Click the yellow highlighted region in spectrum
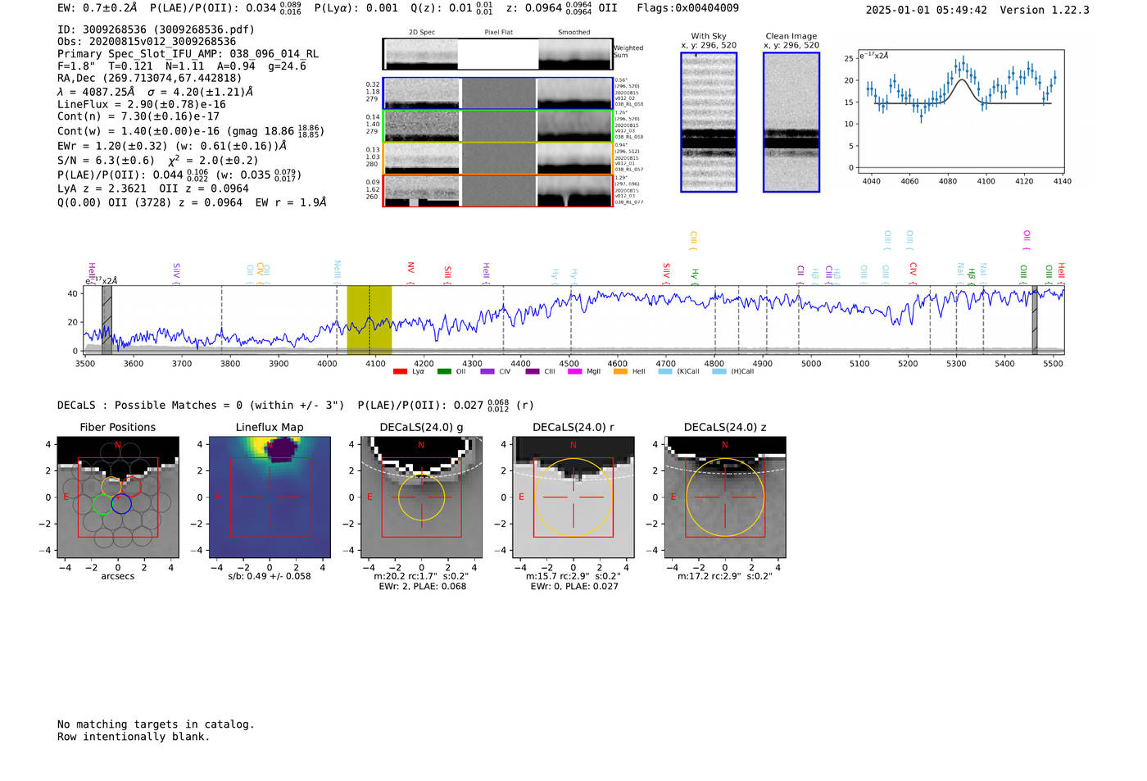The width and height of the screenshot is (1147, 781). point(369,320)
